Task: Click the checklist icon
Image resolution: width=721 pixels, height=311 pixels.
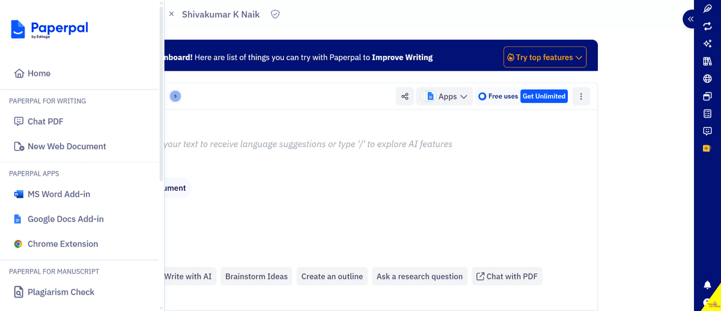Action: pos(707,114)
